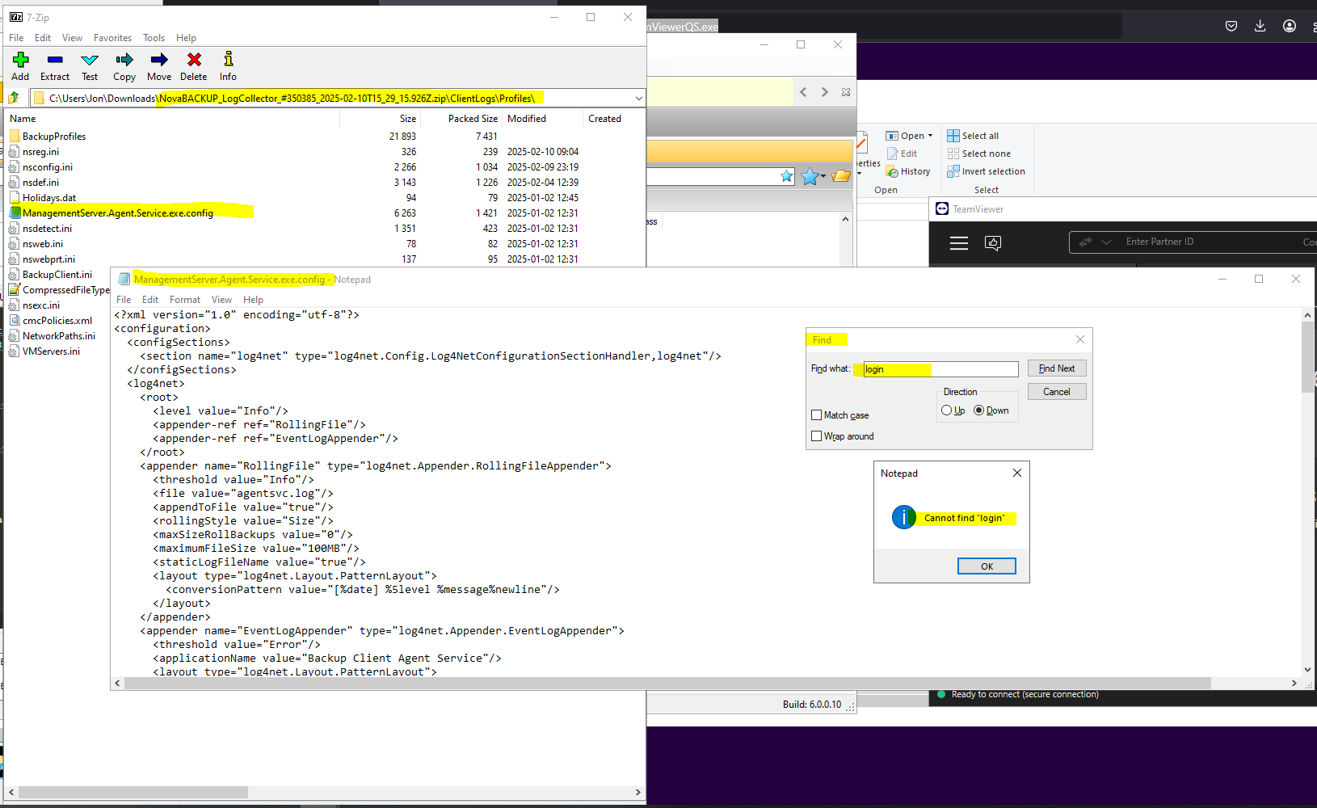Click the browser account profile icon
The image size is (1317, 808).
pos(1290,26)
